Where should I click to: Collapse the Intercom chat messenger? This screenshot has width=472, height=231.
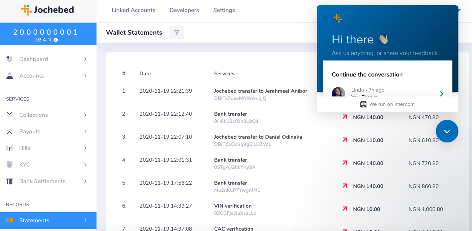[447, 131]
